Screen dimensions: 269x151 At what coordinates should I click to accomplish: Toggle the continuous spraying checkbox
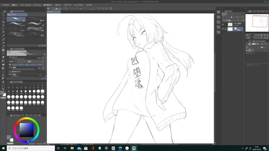pyautogui.click(x=10, y=72)
